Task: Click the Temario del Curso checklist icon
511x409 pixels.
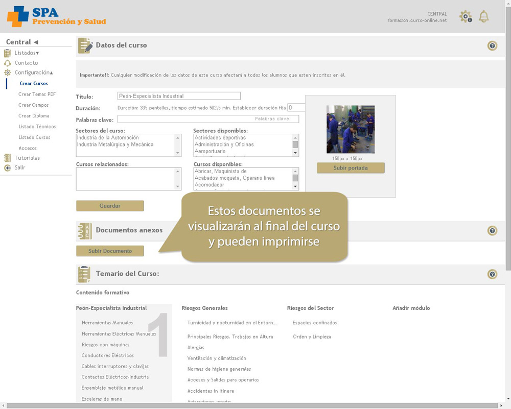Action: coord(84,274)
